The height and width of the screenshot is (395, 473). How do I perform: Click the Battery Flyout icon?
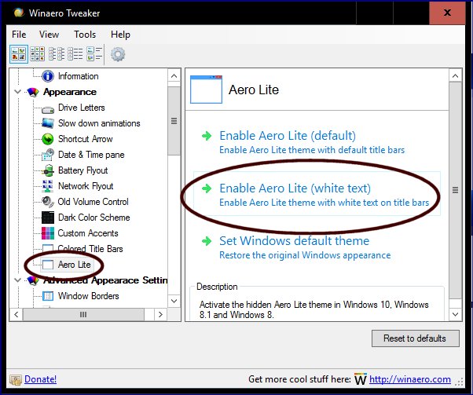point(48,170)
